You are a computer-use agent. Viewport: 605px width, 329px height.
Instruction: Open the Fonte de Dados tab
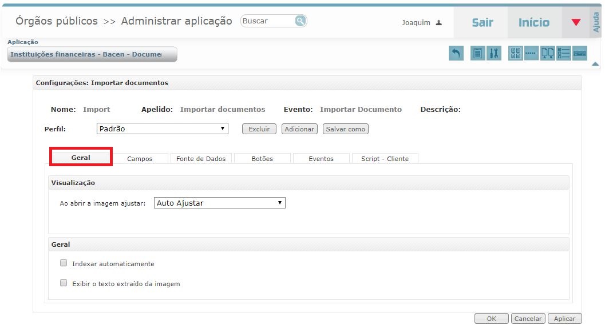(x=201, y=159)
